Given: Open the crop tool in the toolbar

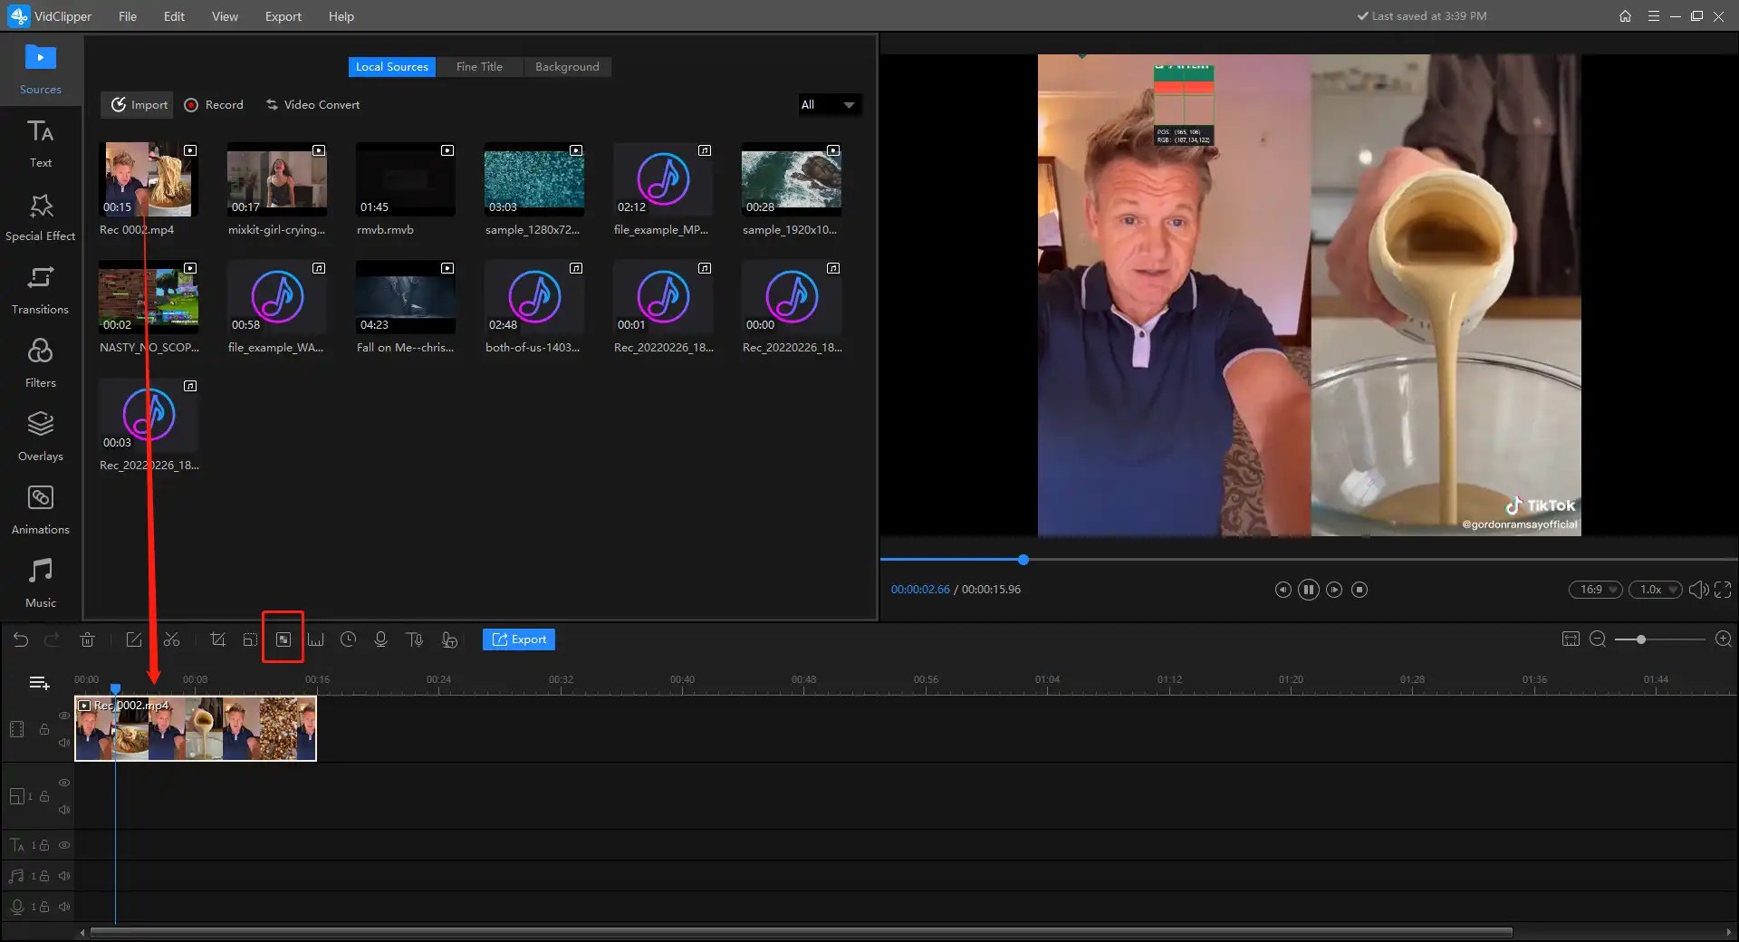Looking at the screenshot, I should coord(217,639).
